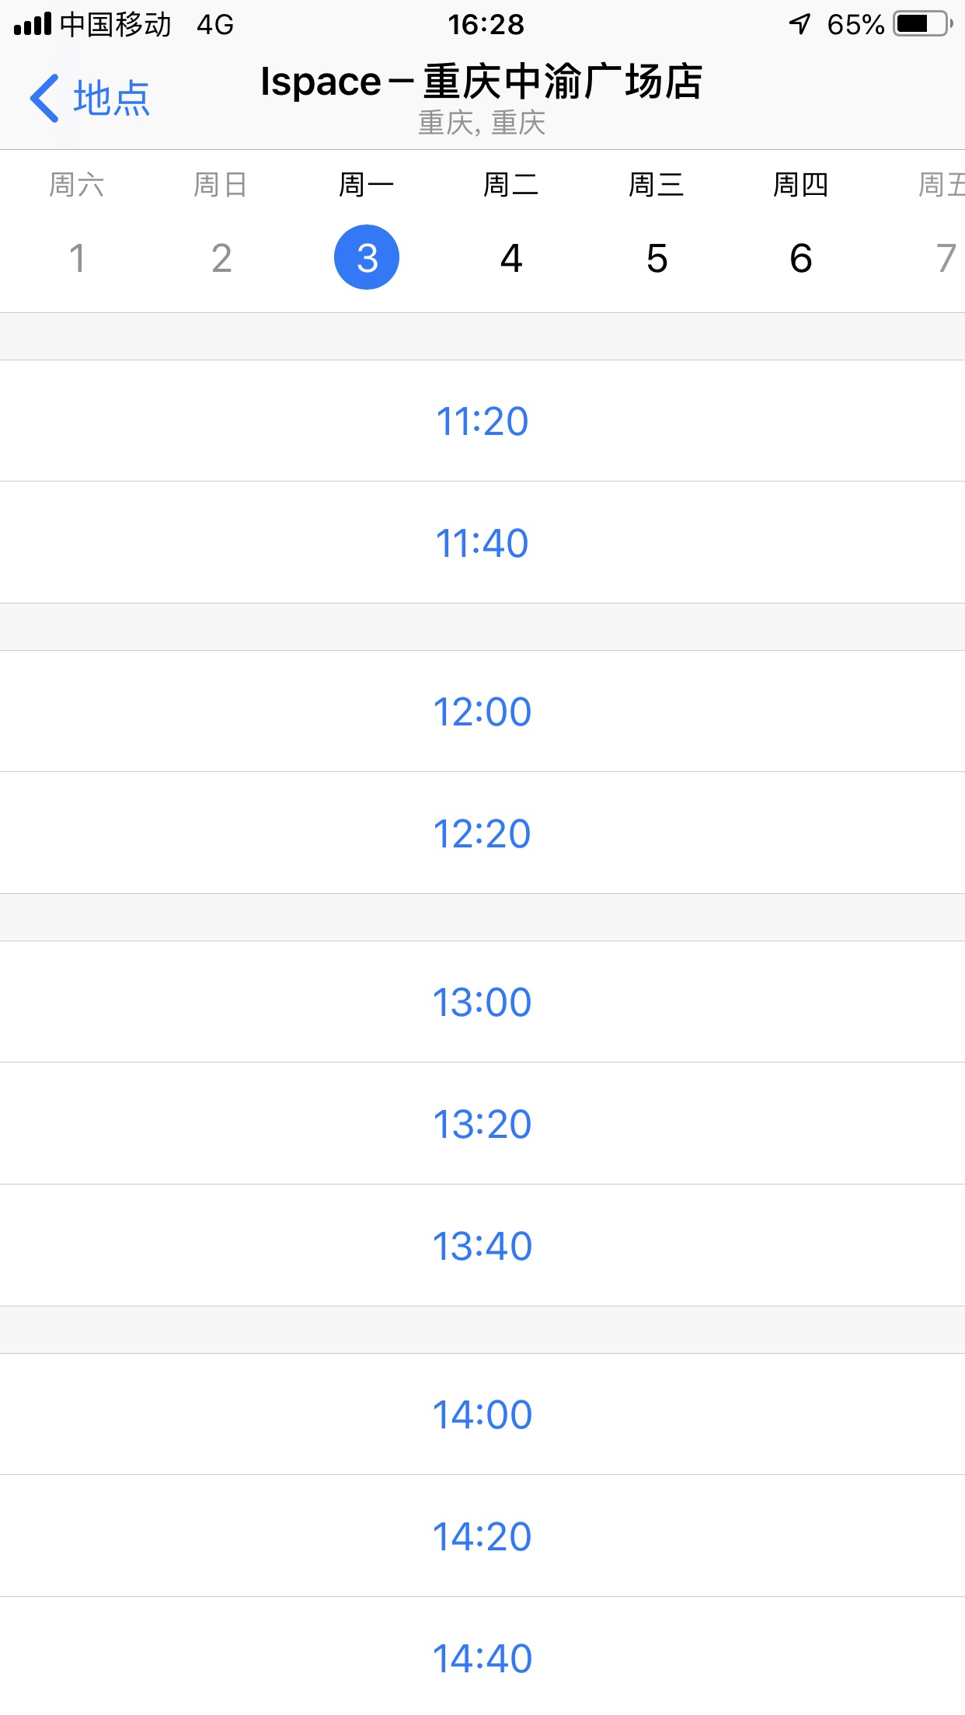Book the 13:40 time slot

482,1246
